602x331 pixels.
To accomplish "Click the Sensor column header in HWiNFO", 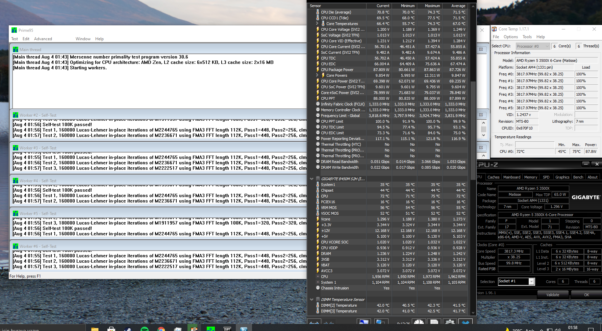I will coord(337,6).
